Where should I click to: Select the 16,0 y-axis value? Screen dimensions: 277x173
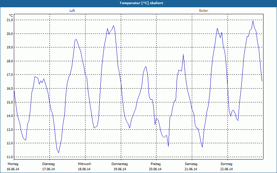pos(10,89)
